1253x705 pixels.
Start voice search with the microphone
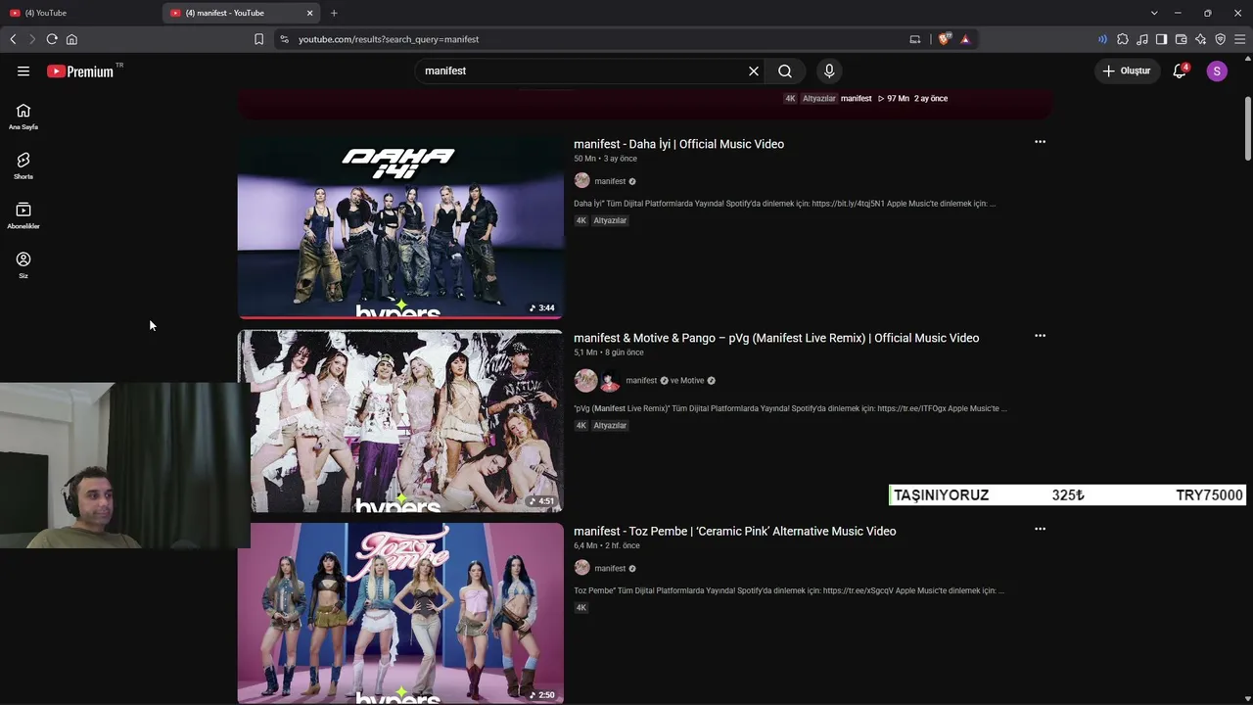(829, 70)
